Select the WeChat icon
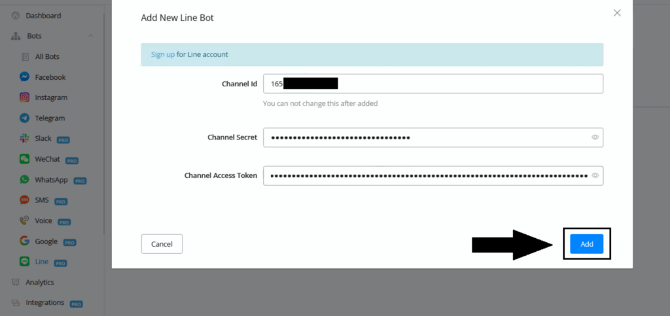This screenshot has width=670, height=316. (24, 159)
